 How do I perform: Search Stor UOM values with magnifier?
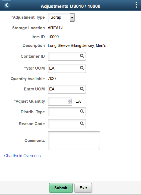(82, 68)
